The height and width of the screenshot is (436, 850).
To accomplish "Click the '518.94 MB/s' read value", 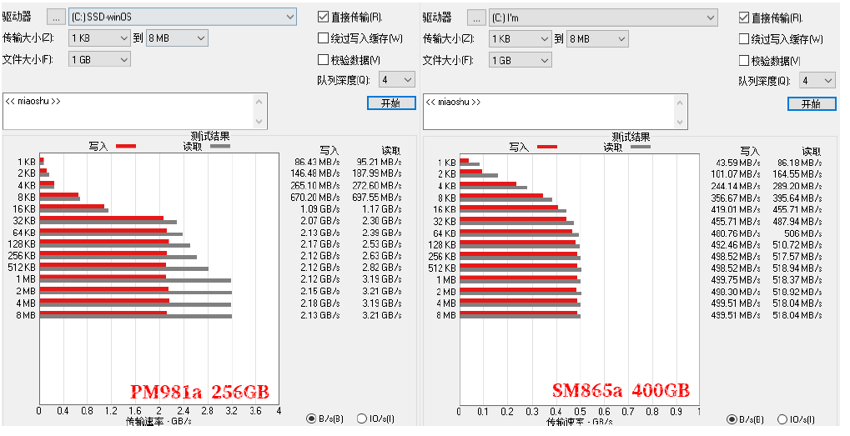I will (797, 268).
